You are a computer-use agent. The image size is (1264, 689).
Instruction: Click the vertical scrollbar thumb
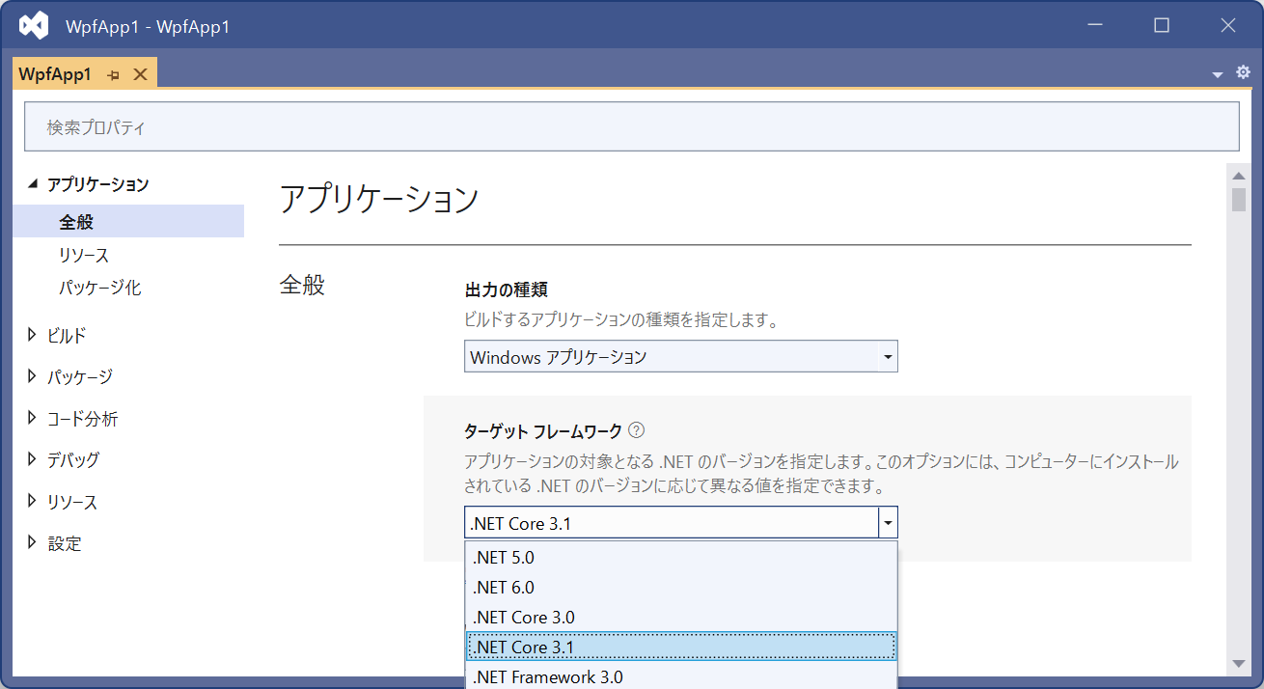tap(1239, 199)
